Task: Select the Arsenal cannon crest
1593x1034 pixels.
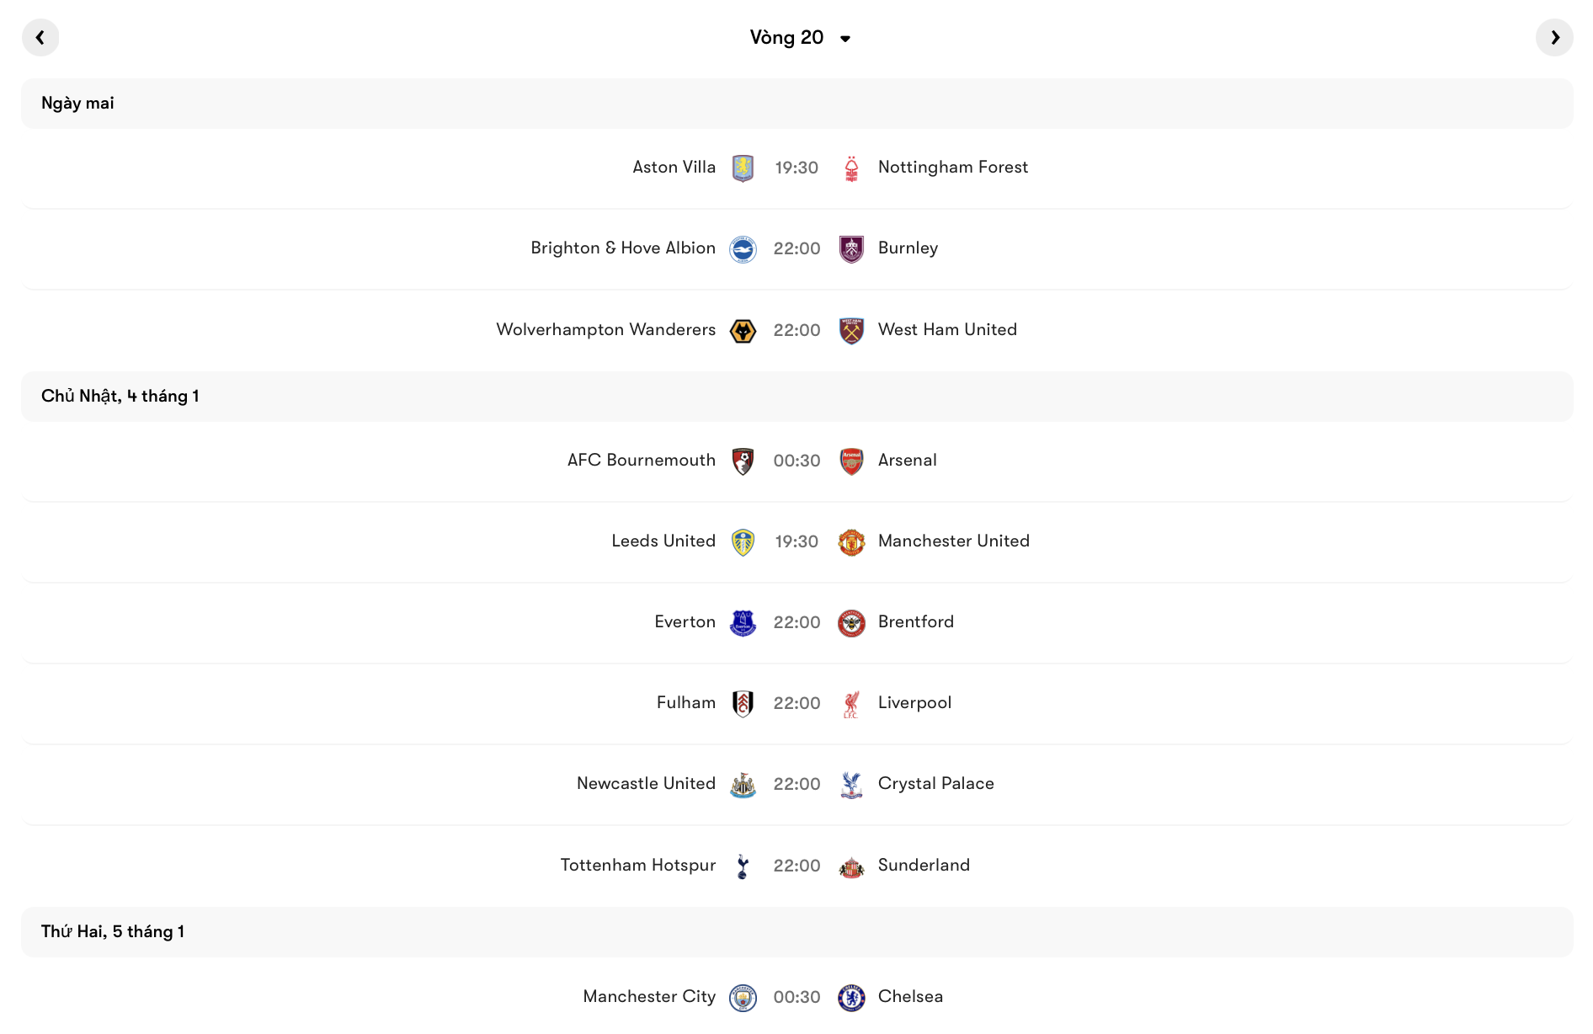Action: point(852,461)
